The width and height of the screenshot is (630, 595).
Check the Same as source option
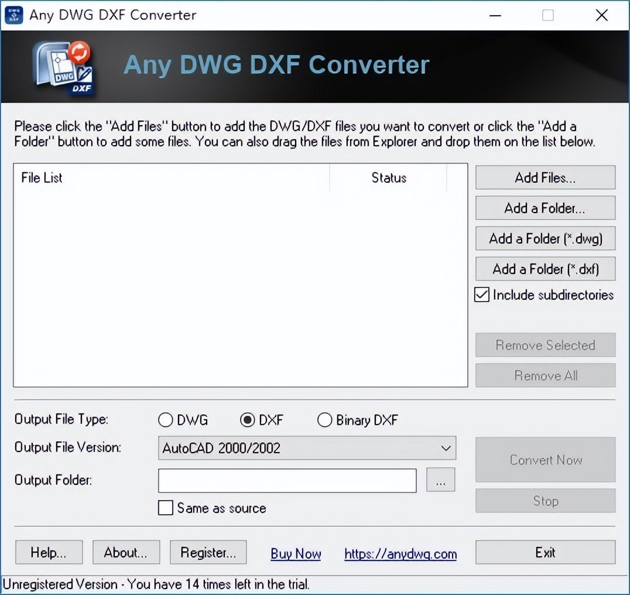point(165,508)
